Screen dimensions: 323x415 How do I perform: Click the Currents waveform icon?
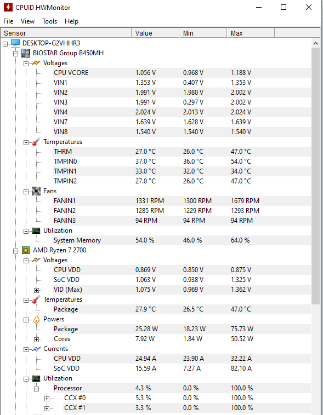point(36,349)
